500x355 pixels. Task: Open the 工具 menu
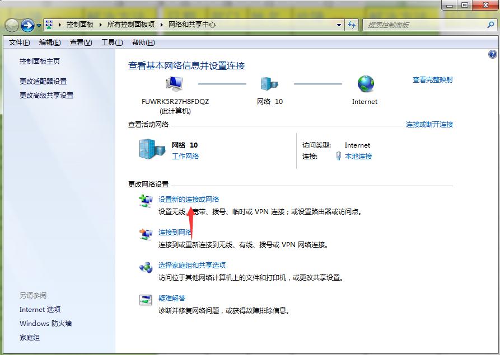tap(111, 42)
